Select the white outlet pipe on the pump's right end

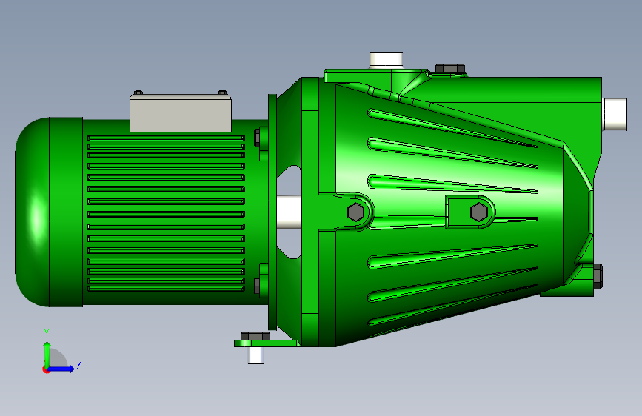pos(615,114)
